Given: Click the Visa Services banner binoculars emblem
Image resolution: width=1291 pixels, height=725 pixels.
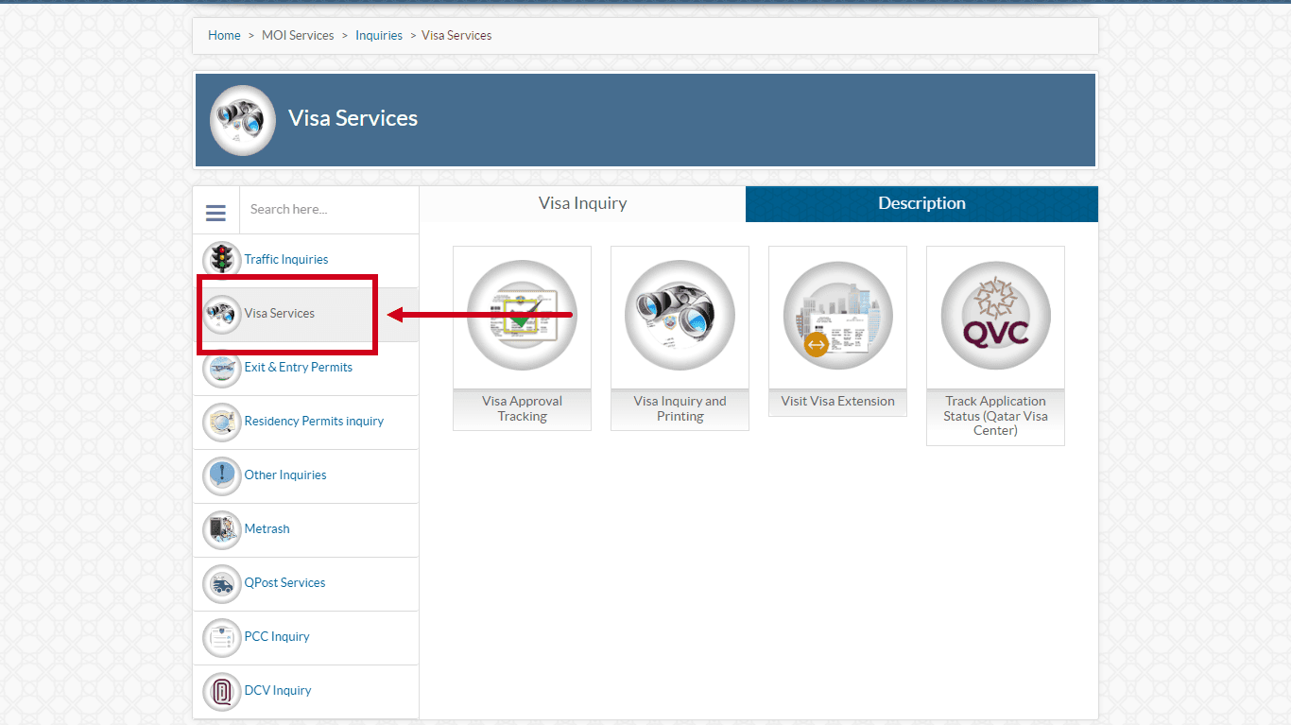Looking at the screenshot, I should (x=243, y=120).
